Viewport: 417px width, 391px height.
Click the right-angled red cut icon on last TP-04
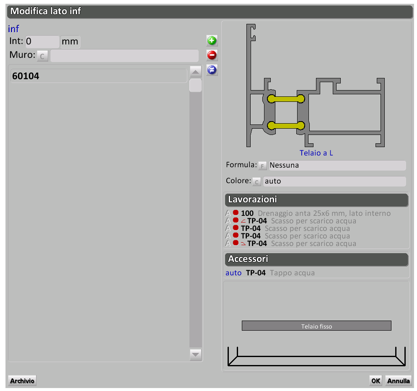coord(243,243)
